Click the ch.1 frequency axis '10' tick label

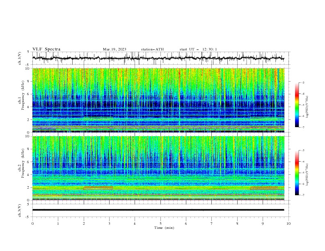(x=28, y=68)
